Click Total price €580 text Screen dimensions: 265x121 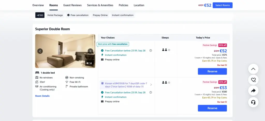pos(219,92)
